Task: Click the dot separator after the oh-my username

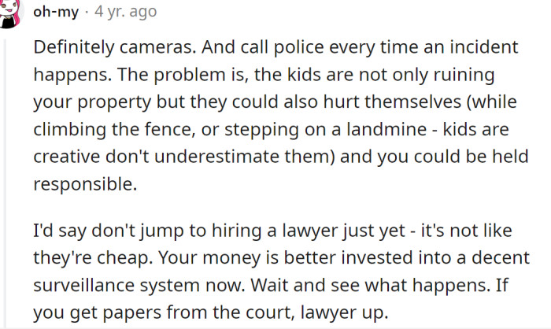Action: pos(87,13)
